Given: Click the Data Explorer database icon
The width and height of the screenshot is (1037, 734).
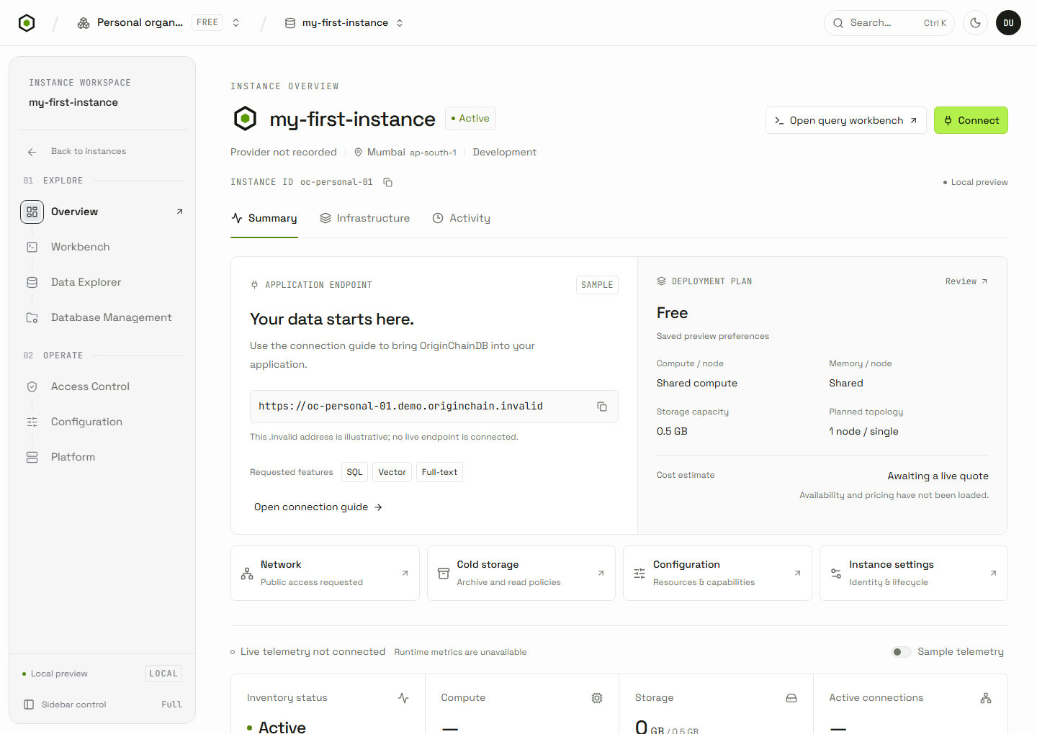Looking at the screenshot, I should [32, 282].
